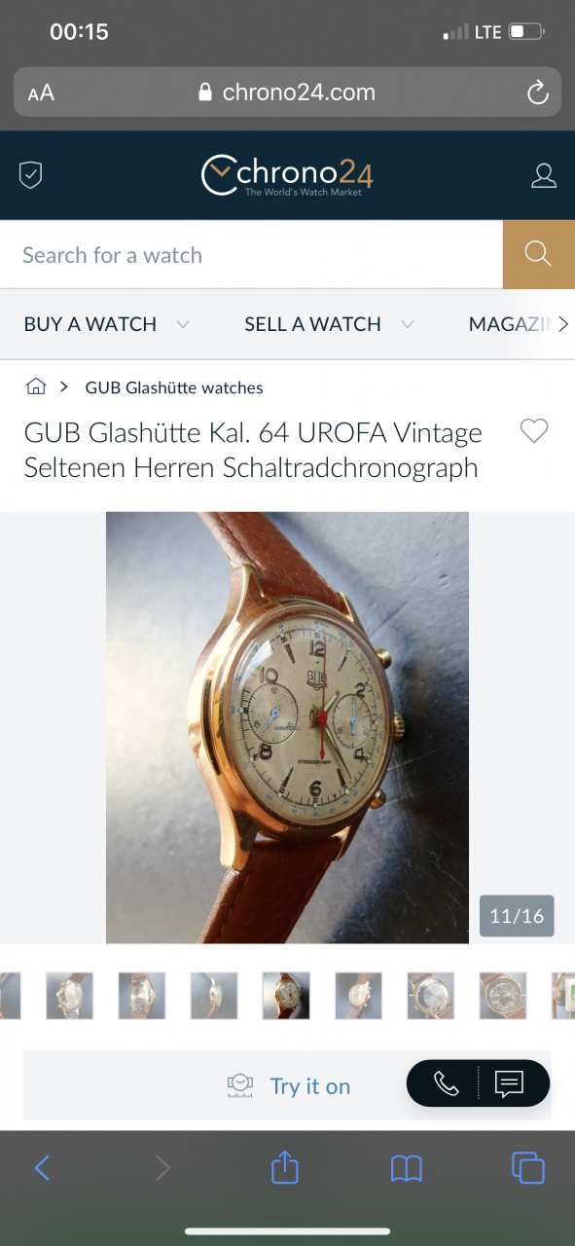Image resolution: width=575 pixels, height=1246 pixels.
Task: Expand the SELL A WATCH menu
Action: [x=330, y=324]
